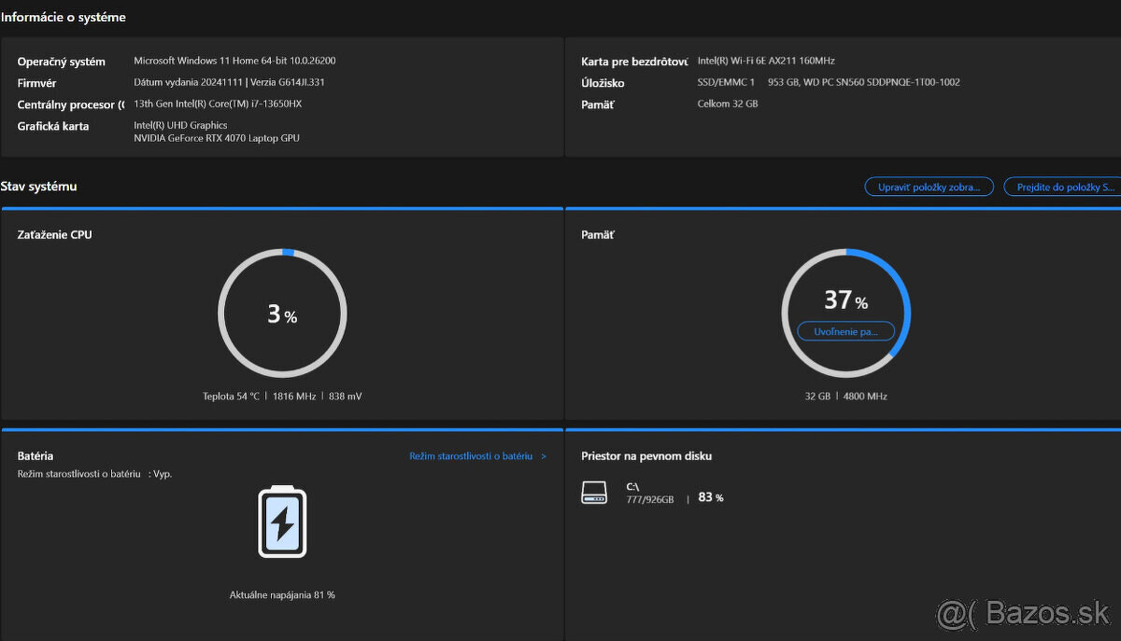Click the Teplota 54 °C reading
The width and height of the screenshot is (1121, 641).
tap(231, 397)
